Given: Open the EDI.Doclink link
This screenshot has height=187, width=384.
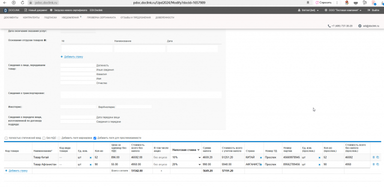Looking at the screenshot, I should (96, 10).
